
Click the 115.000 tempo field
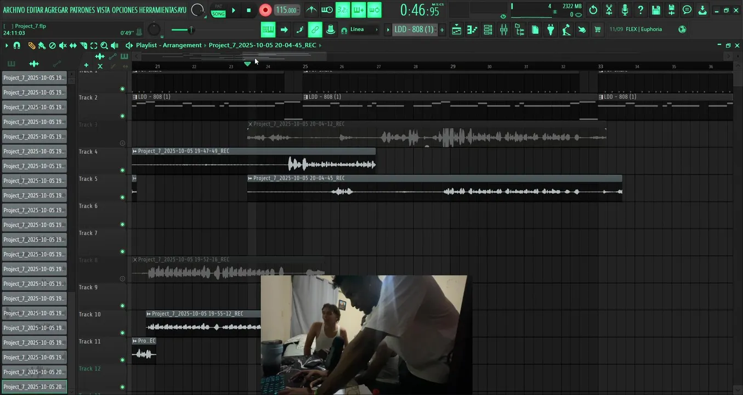point(287,10)
